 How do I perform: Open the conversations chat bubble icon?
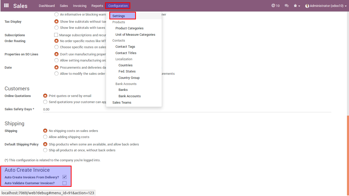point(287,6)
